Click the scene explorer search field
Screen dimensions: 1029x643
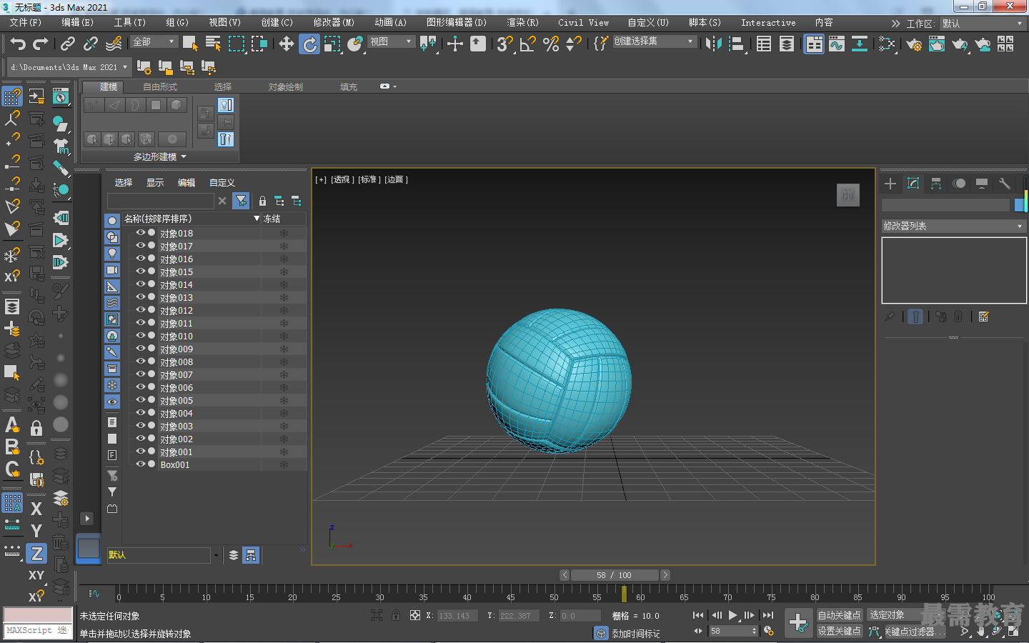point(160,201)
